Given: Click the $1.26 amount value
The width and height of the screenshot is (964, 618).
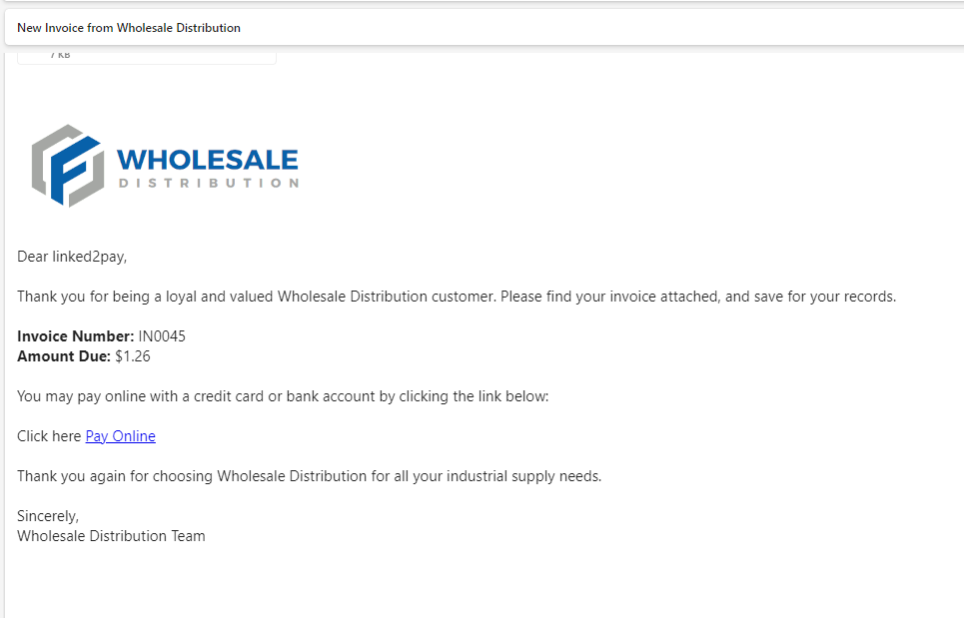Looking at the screenshot, I should [x=133, y=356].
